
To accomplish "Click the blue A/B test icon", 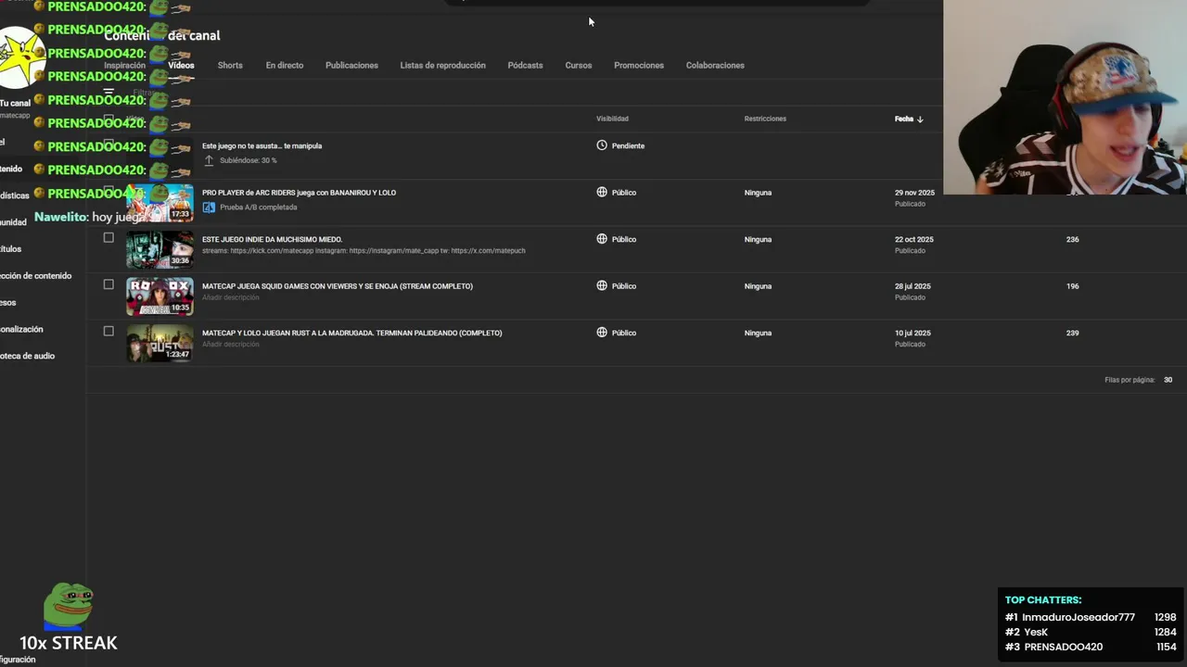I will tap(209, 208).
